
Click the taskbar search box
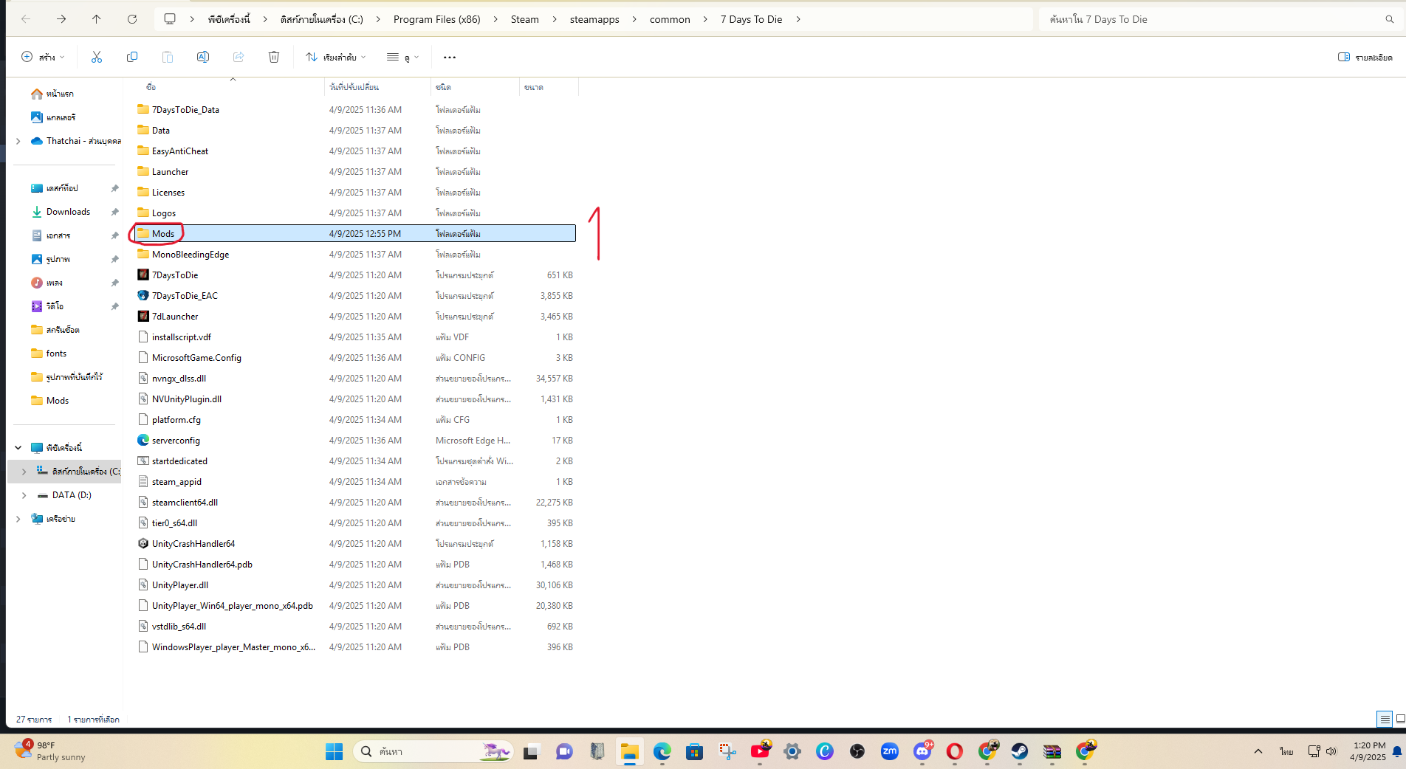coord(433,751)
